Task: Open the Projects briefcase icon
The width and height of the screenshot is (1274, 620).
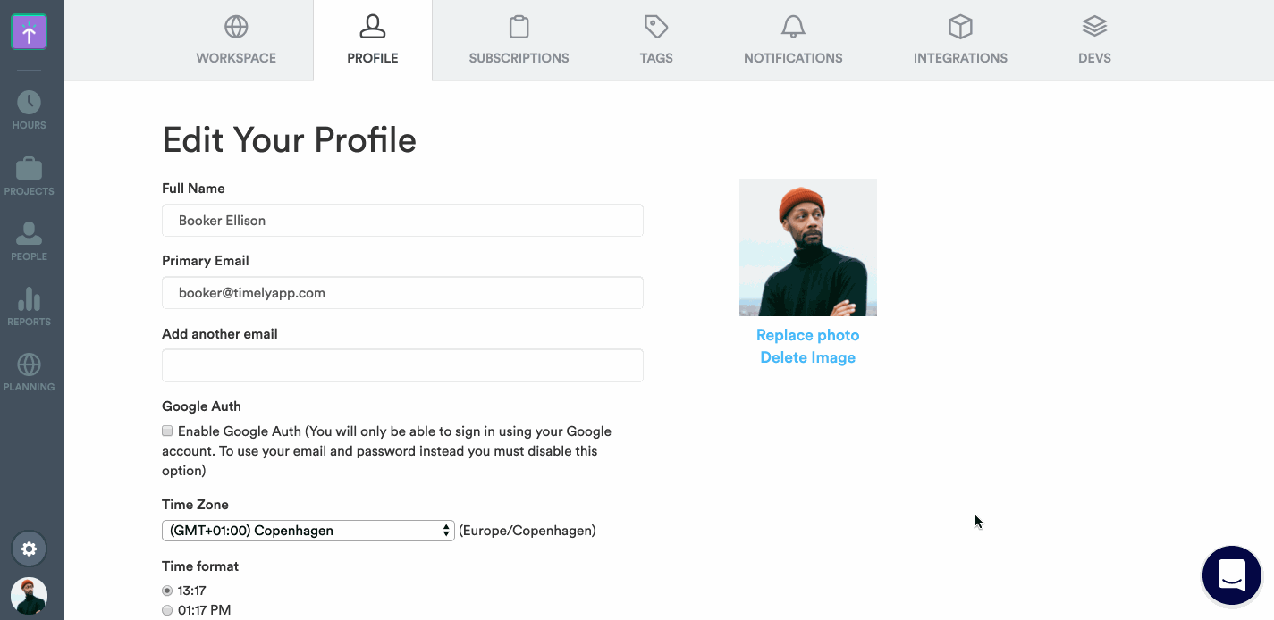Action: tap(29, 168)
